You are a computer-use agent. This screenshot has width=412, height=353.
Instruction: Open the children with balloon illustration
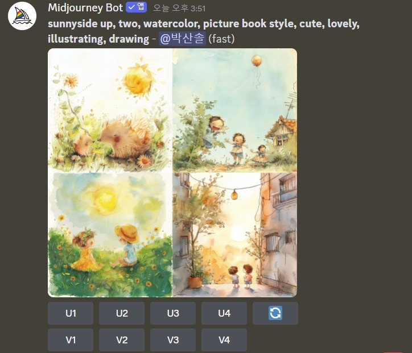tap(235, 110)
